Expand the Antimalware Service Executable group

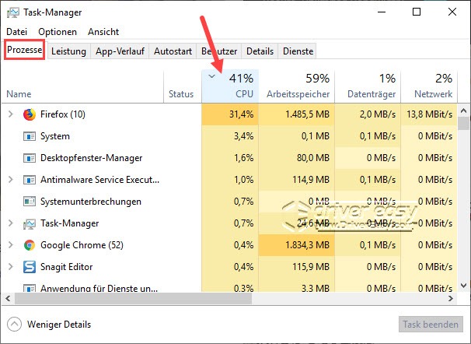click(x=11, y=180)
